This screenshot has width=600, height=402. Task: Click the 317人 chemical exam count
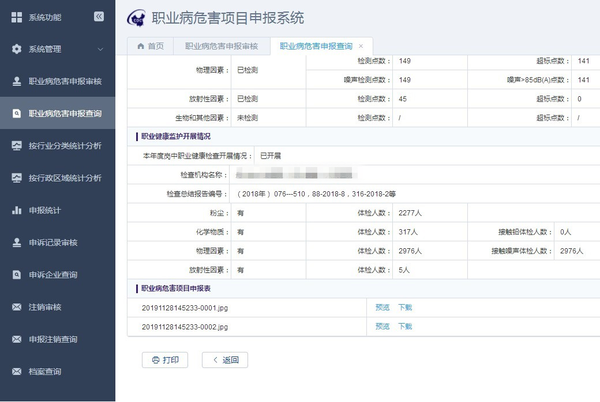[408, 232]
